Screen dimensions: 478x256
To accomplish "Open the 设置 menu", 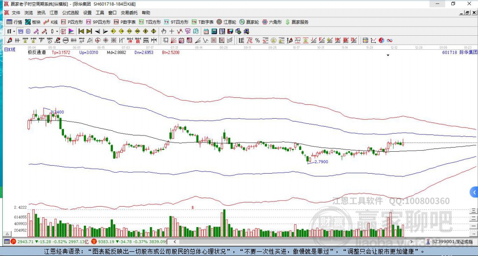I will click(87, 13).
